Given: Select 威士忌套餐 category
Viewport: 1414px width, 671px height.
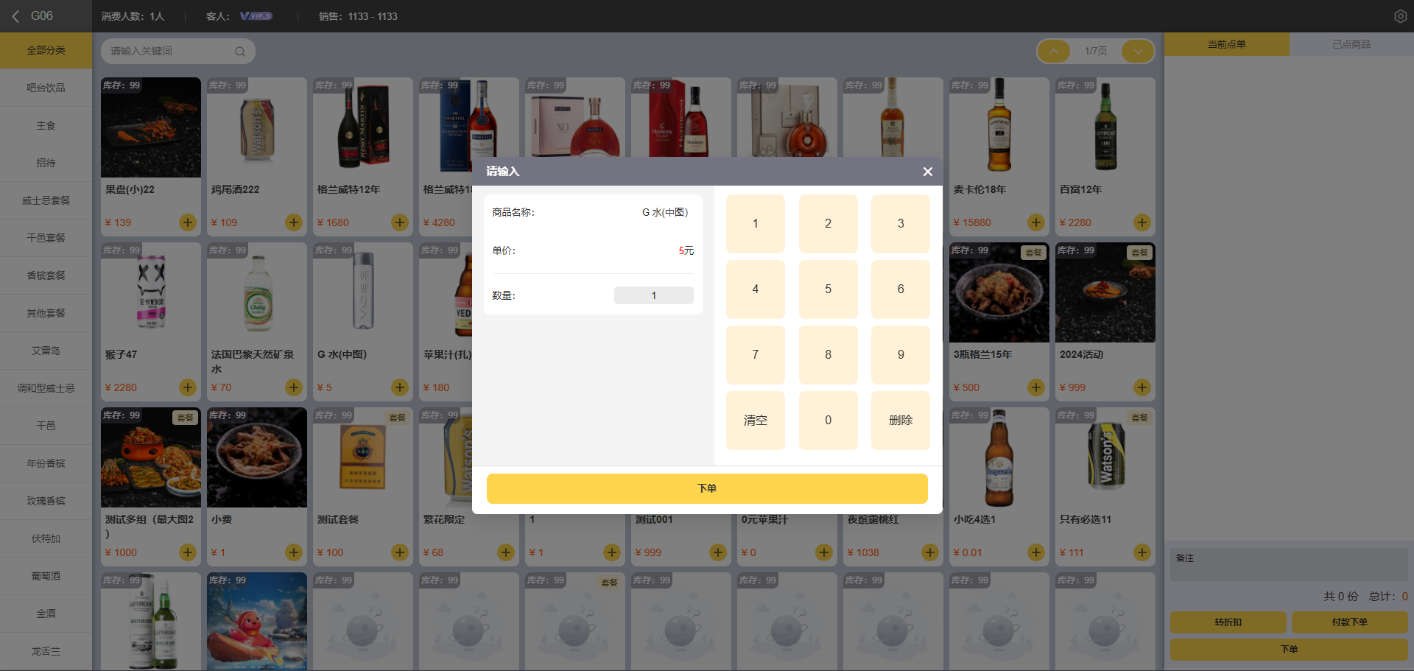Looking at the screenshot, I should click(x=46, y=201).
